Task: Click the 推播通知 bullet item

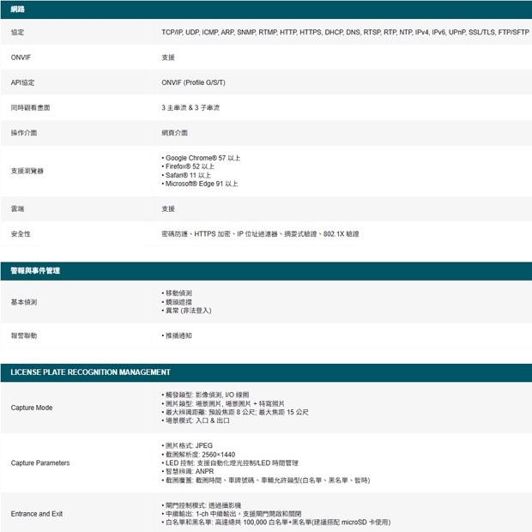Action: pos(178,336)
